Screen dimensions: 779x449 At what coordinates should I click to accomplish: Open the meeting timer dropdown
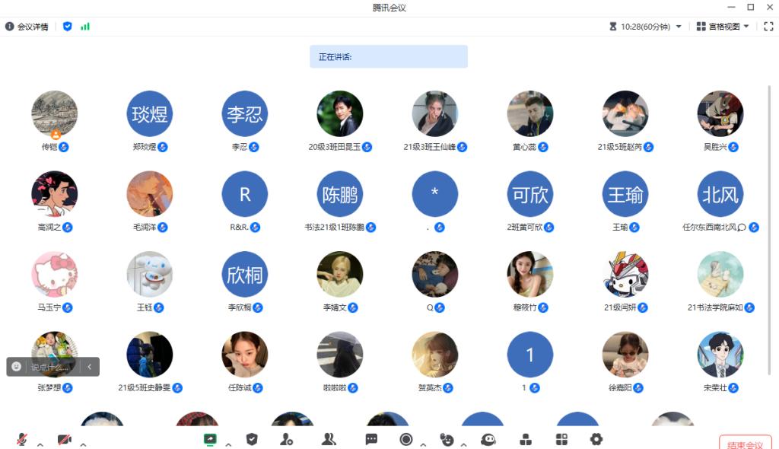coord(645,27)
